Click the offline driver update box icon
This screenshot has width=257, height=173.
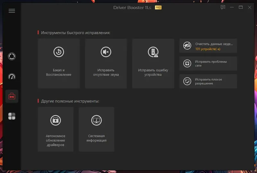(x=56, y=120)
